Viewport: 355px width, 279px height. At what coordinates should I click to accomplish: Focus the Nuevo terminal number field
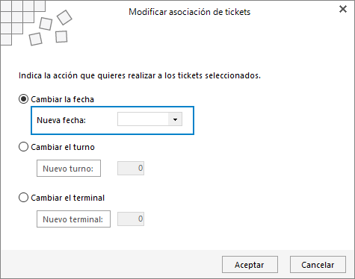coord(131,219)
